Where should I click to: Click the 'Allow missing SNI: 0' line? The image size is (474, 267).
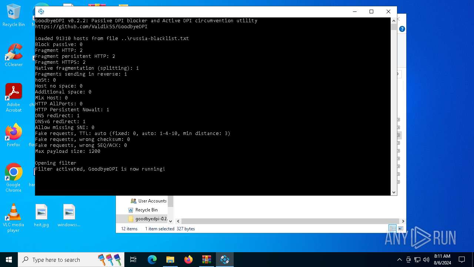tap(65, 128)
